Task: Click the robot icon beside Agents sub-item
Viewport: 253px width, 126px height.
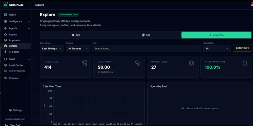Action: 5,34
